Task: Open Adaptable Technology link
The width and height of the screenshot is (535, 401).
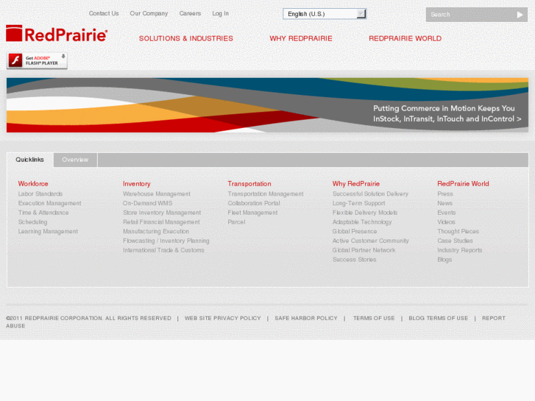Action: (x=362, y=222)
